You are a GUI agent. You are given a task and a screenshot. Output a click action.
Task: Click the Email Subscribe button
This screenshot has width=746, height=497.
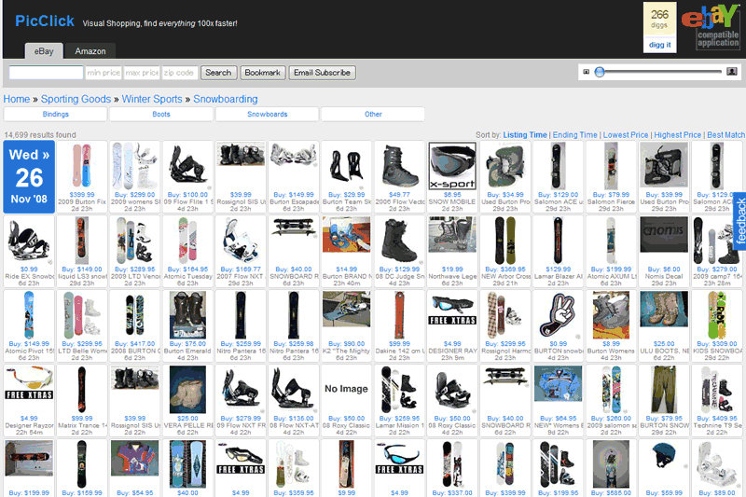(x=322, y=73)
